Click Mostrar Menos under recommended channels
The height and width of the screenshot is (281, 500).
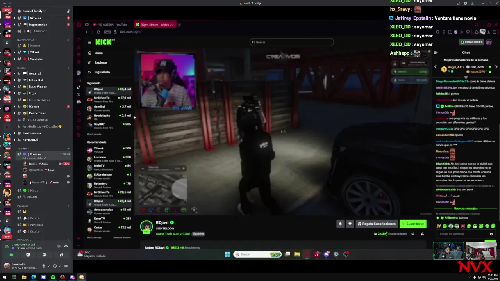point(122,238)
